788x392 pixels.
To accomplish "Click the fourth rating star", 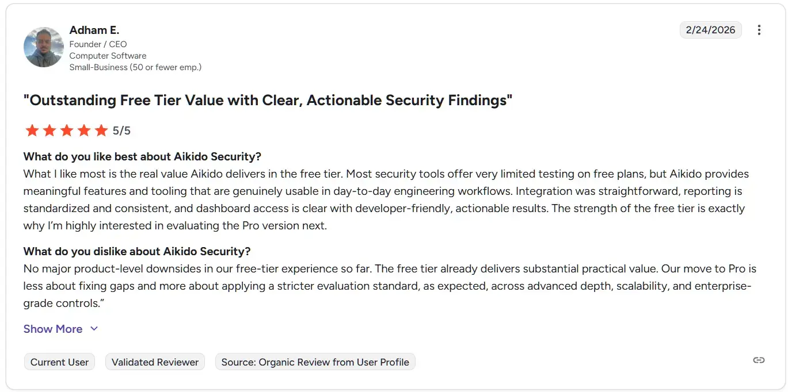I will pyautogui.click(x=84, y=130).
